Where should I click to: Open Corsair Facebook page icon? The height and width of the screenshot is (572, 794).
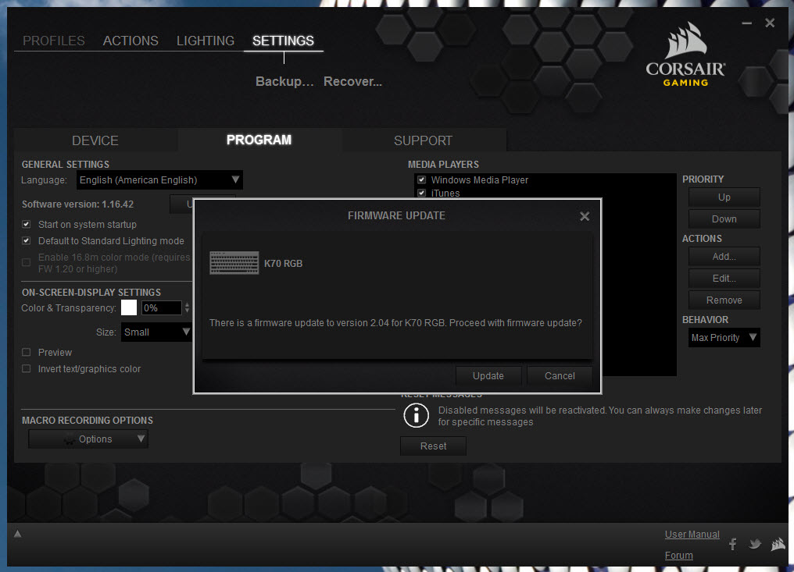pyautogui.click(x=733, y=544)
